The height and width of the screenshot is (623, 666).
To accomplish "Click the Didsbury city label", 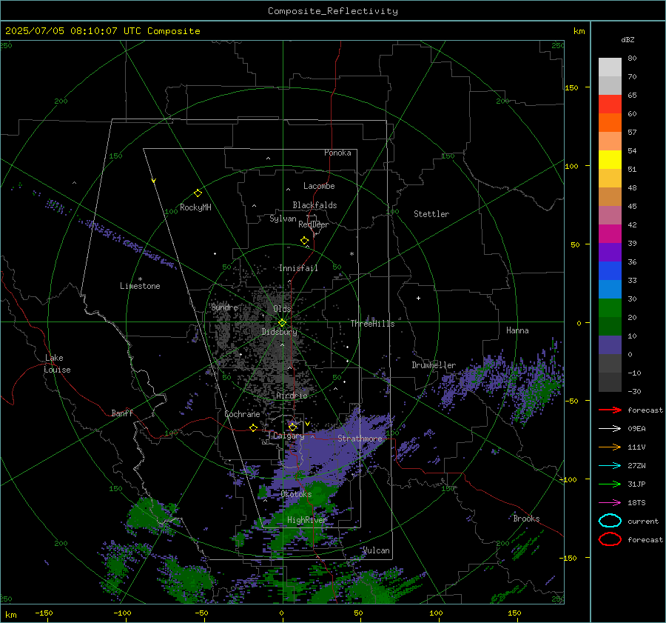I will tap(280, 332).
